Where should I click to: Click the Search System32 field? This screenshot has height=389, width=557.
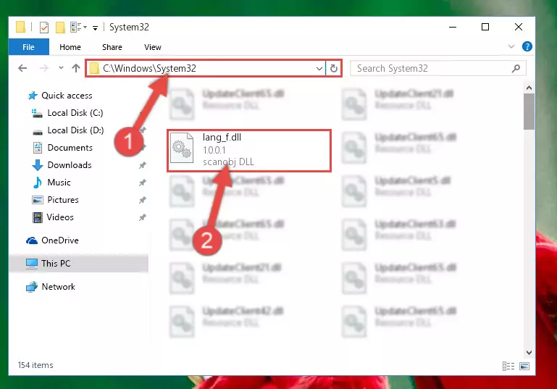pos(437,68)
